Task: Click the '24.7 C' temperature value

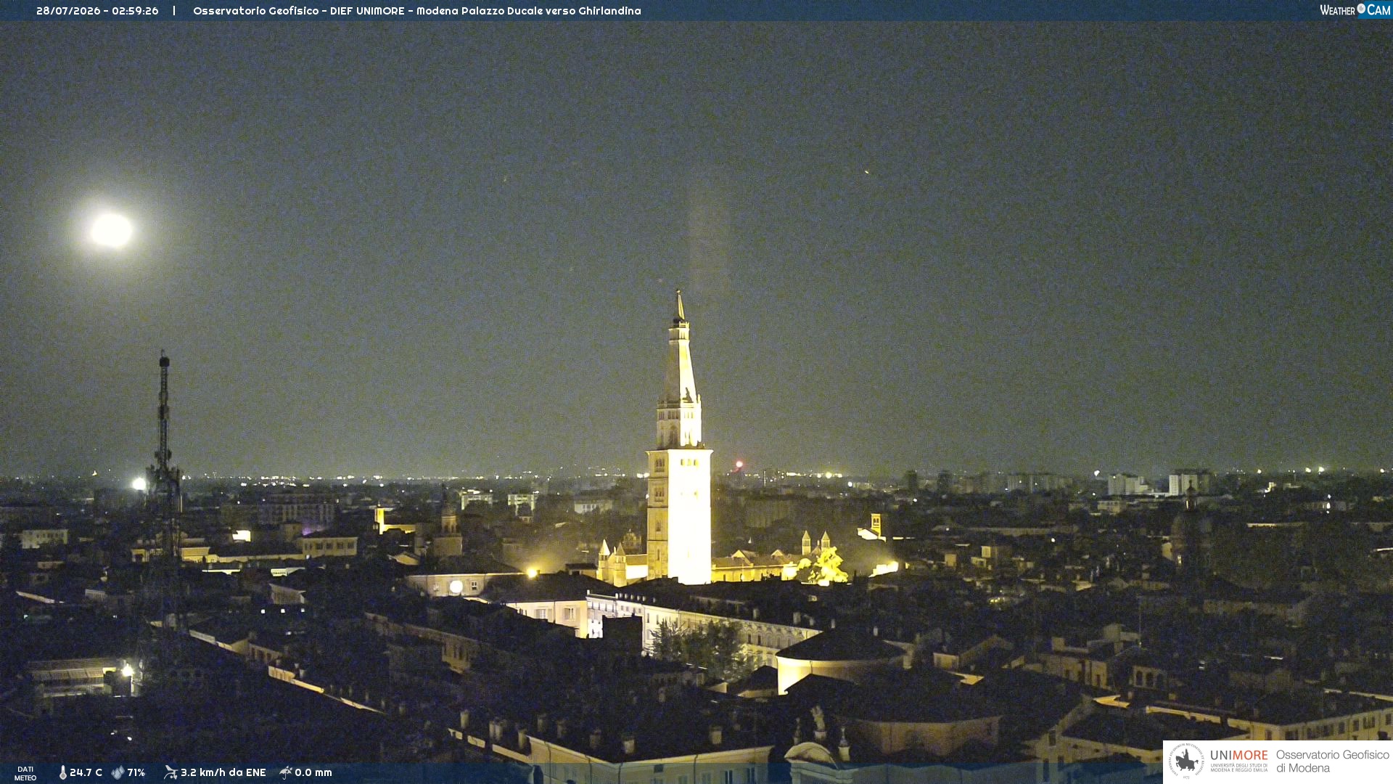Action: [x=86, y=772]
